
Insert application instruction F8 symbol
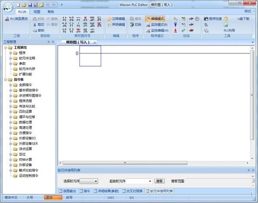tap(71, 30)
